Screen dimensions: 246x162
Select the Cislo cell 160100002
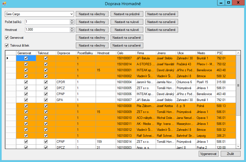(x=126, y=76)
